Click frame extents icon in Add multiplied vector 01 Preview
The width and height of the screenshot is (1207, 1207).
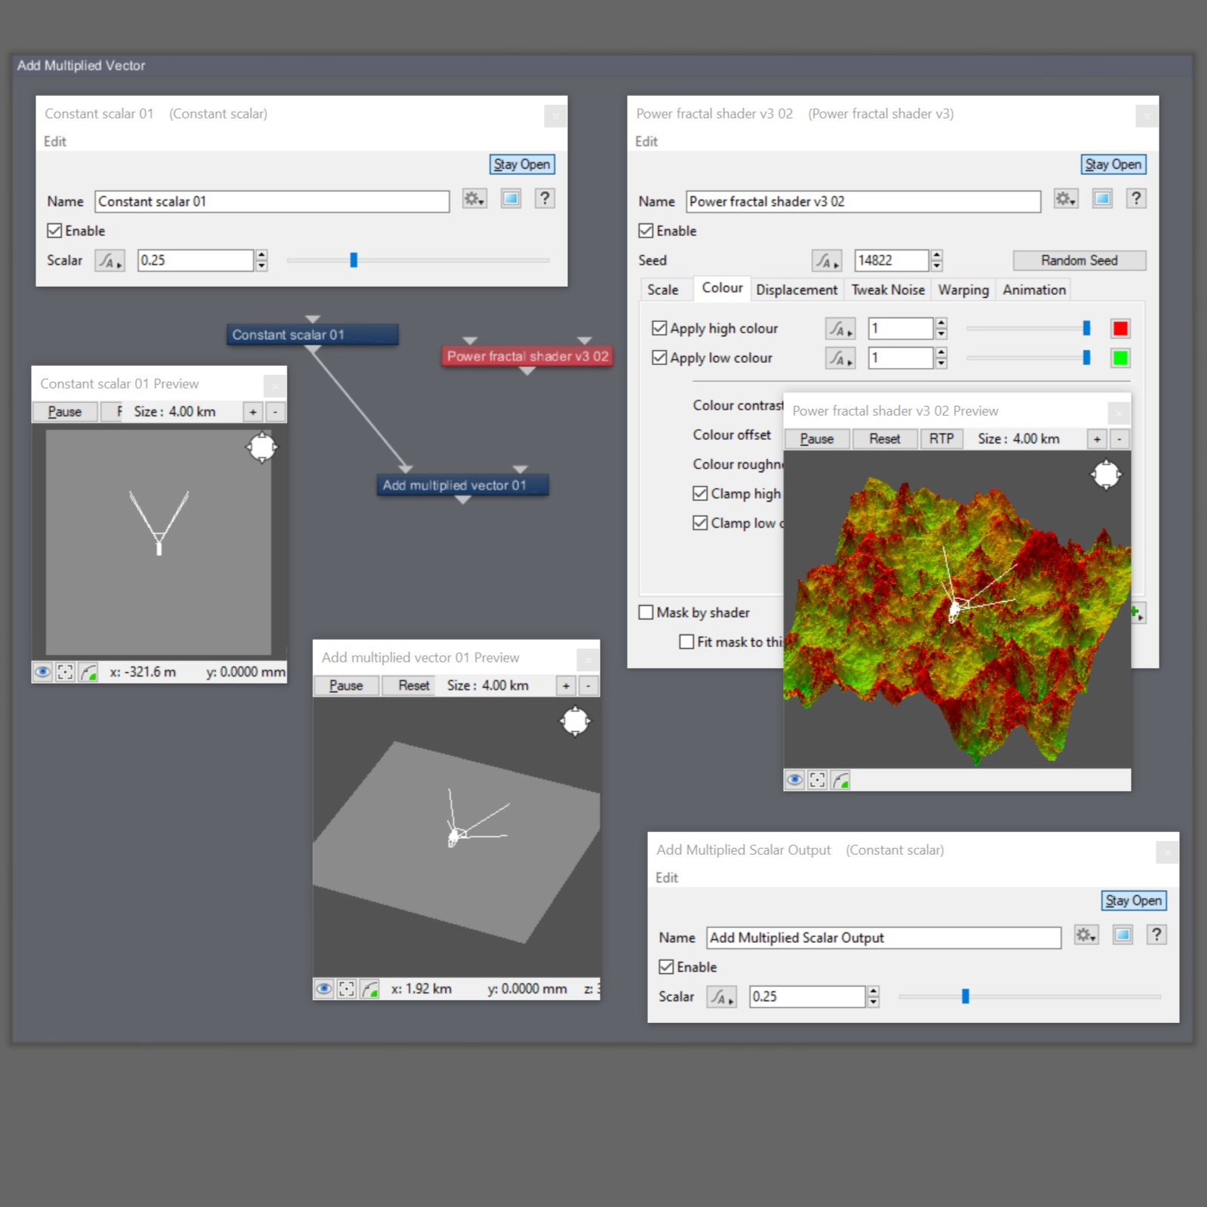347,989
